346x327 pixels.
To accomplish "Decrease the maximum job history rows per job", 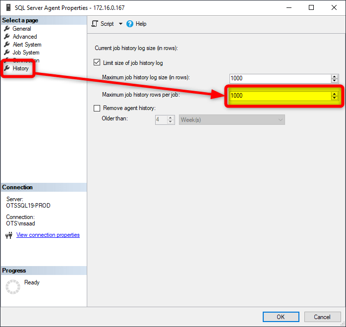I will click(335, 98).
